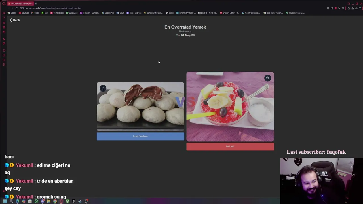363x204 pixels.
Task: Open kısa duvar yazıları bookmark
Action: click(273, 13)
